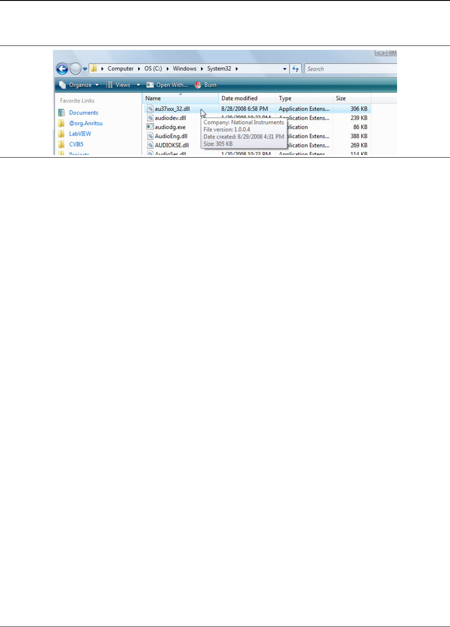Click the AudioEng.dll file icon
The image size is (450, 627).
pos(150,136)
